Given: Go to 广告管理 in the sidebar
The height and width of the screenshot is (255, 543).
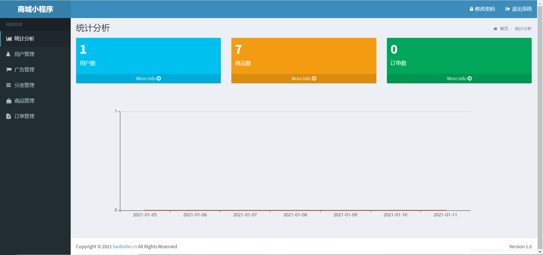Looking at the screenshot, I should pyautogui.click(x=35, y=70).
